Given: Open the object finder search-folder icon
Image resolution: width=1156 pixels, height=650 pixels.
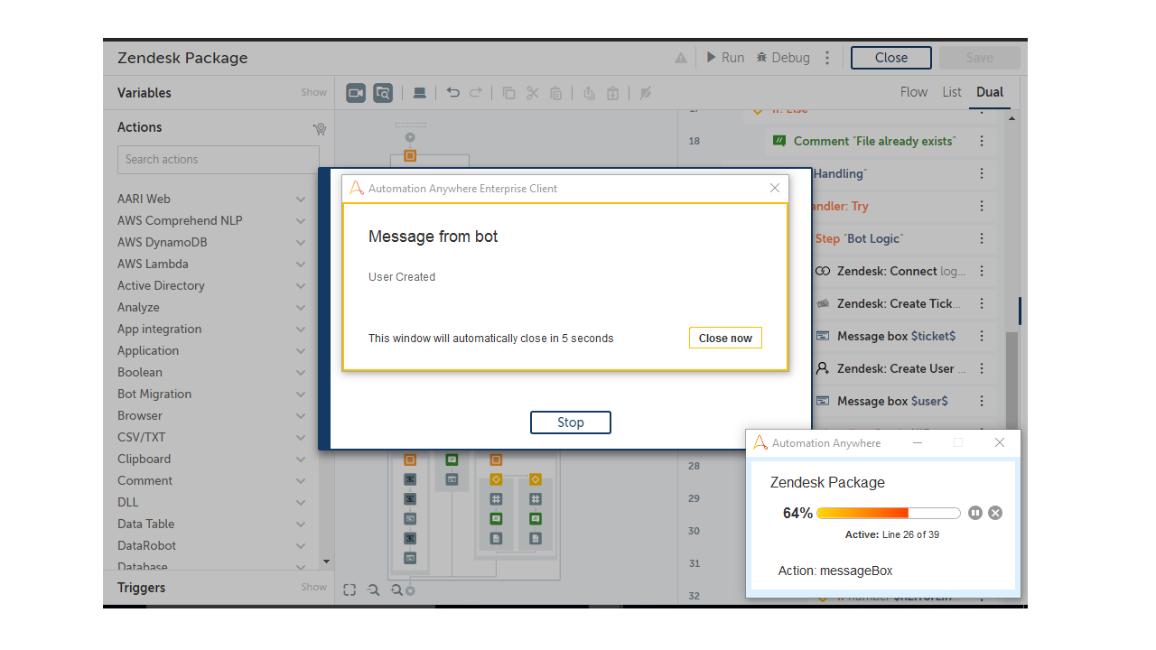Looking at the screenshot, I should pyautogui.click(x=383, y=92).
